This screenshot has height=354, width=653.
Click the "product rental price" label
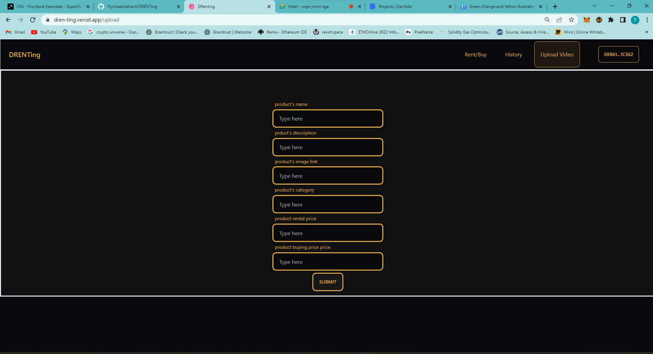(x=296, y=218)
